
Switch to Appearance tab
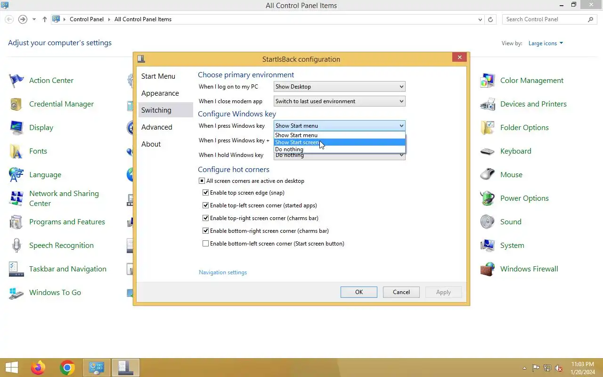coord(166,93)
